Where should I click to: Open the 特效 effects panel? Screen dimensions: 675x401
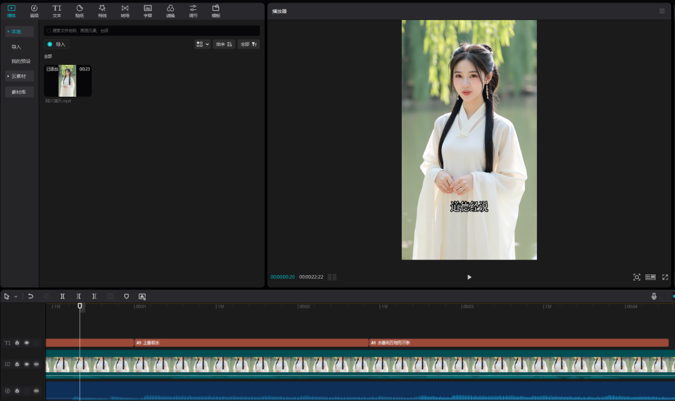(102, 11)
